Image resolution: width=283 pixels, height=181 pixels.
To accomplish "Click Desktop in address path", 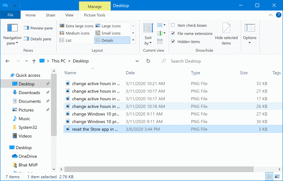I will [x=81, y=61].
